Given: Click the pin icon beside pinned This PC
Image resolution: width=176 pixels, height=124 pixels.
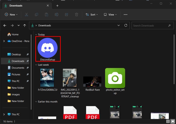Looking at the screenshot, I should pos(28,81).
